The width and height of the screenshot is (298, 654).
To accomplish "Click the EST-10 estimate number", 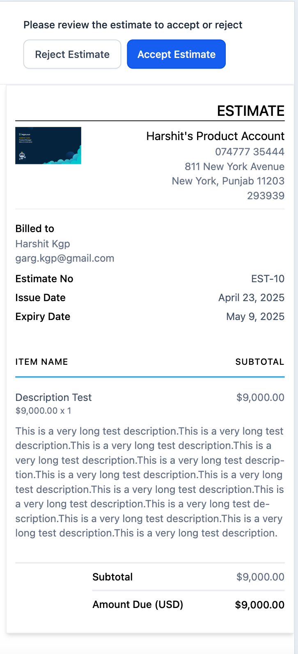I will click(268, 279).
